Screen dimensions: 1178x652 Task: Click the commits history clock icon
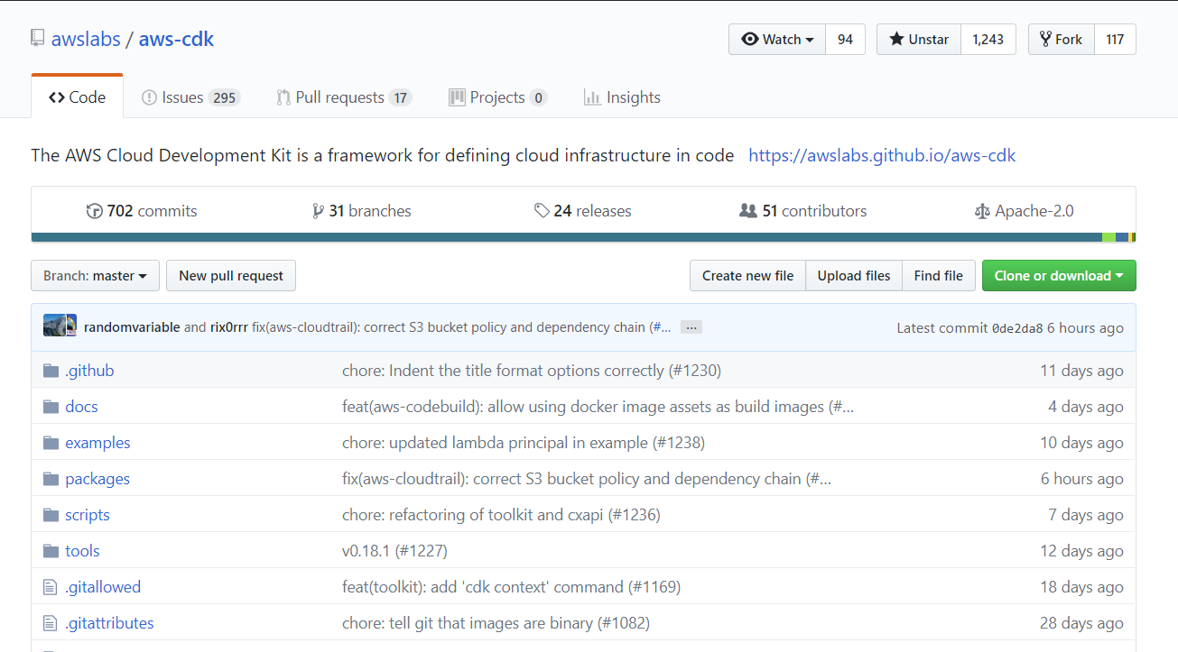coord(94,211)
